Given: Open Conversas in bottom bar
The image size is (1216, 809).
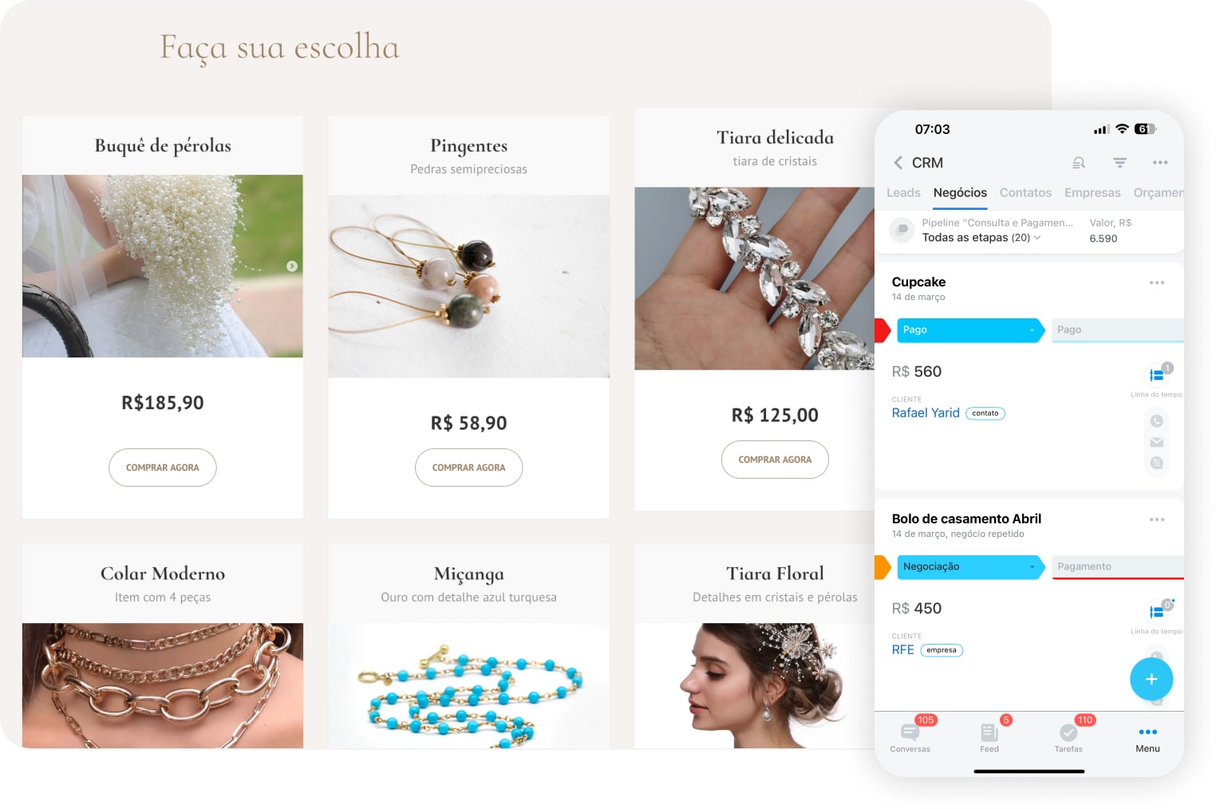Looking at the screenshot, I should [910, 735].
